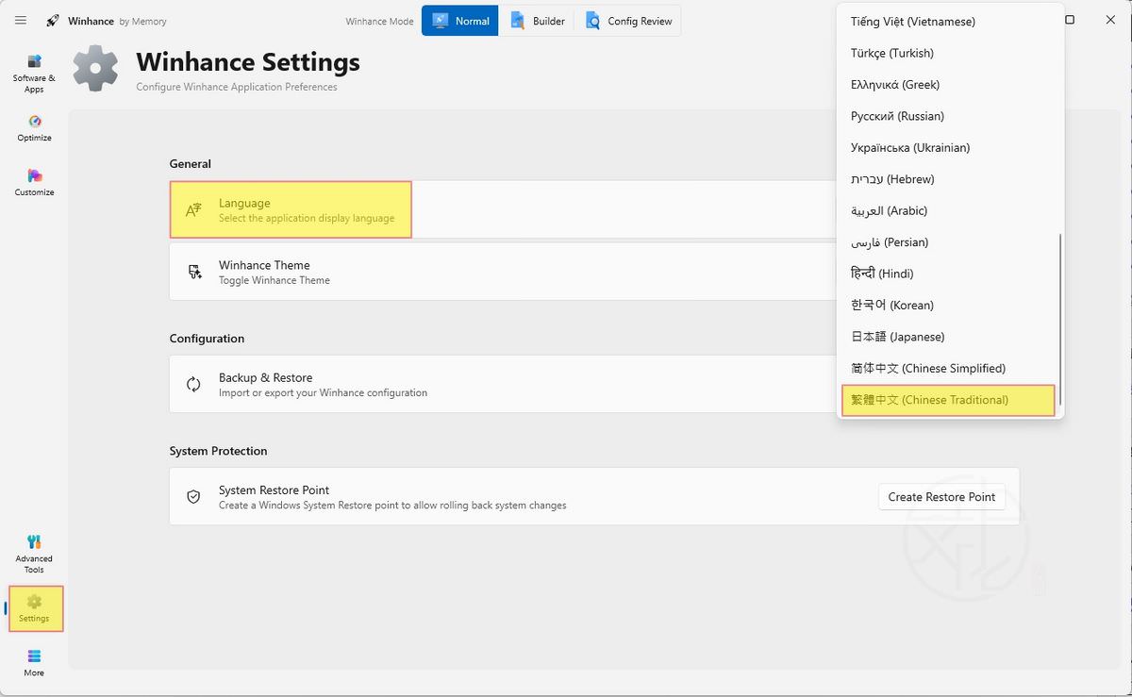Image resolution: width=1132 pixels, height=697 pixels.
Task: Click the Winhance Theme setting row
Action: tap(594, 272)
